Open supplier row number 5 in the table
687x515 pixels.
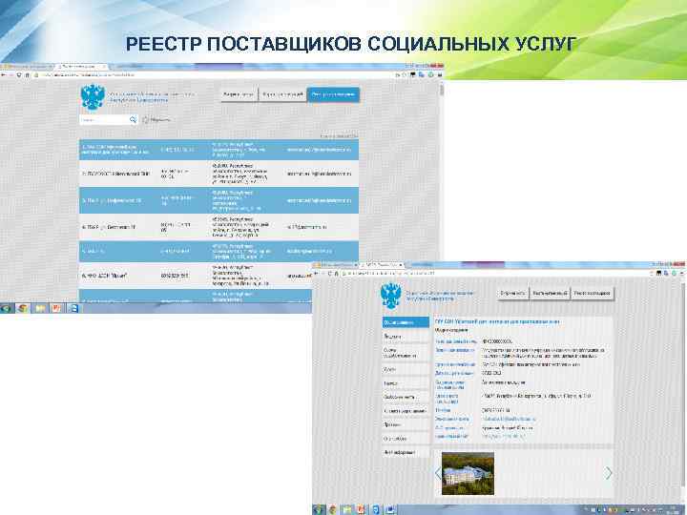tap(219, 252)
